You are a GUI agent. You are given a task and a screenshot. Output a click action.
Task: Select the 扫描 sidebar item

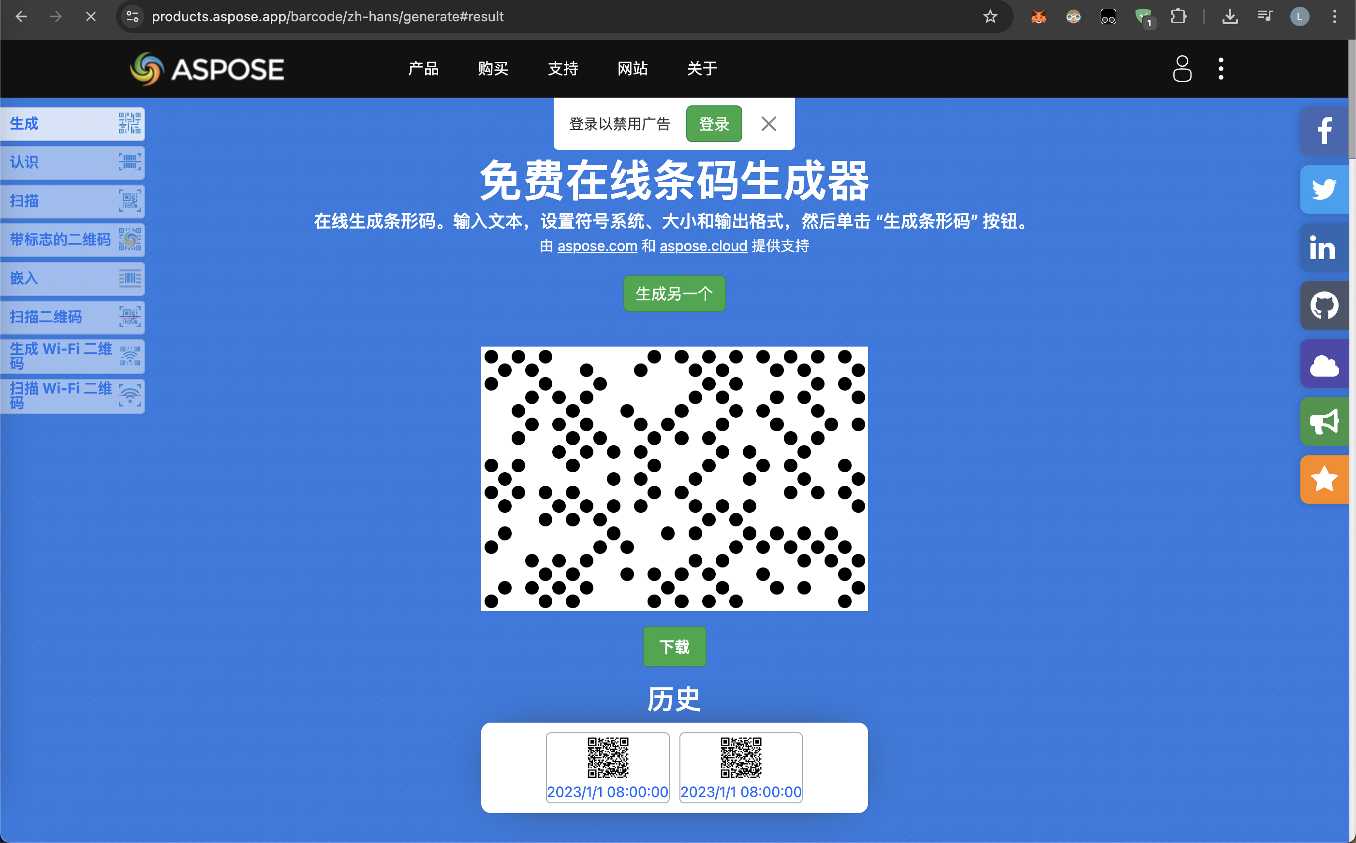click(x=73, y=201)
